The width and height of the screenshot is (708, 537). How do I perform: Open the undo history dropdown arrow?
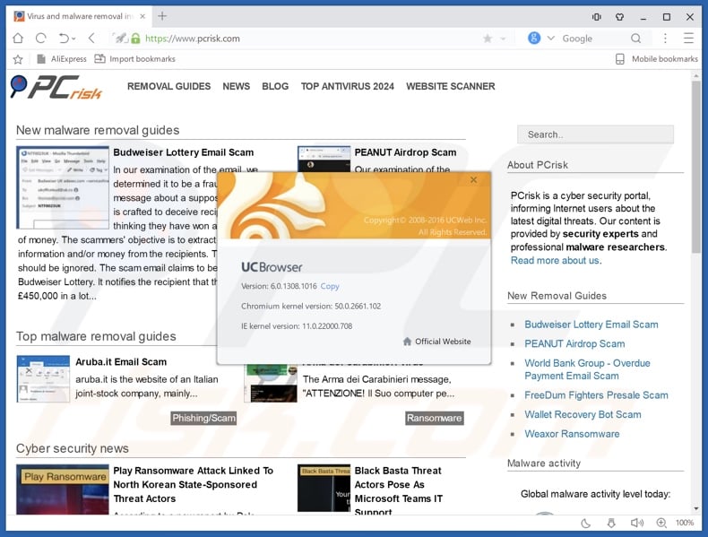(x=73, y=39)
